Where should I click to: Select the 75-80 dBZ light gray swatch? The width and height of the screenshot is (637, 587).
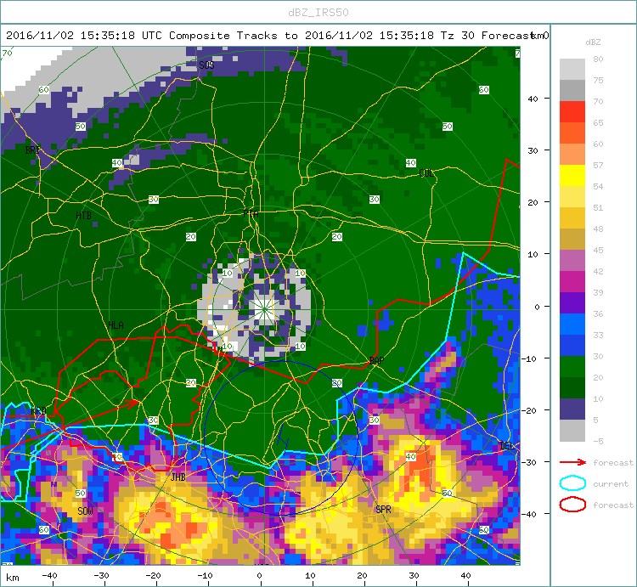(x=572, y=69)
